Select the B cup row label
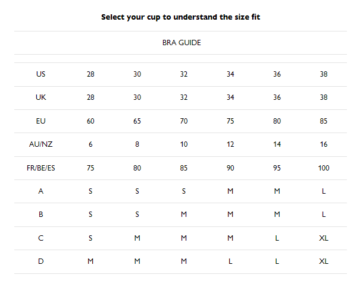This screenshot has width=363, height=287. [40, 215]
